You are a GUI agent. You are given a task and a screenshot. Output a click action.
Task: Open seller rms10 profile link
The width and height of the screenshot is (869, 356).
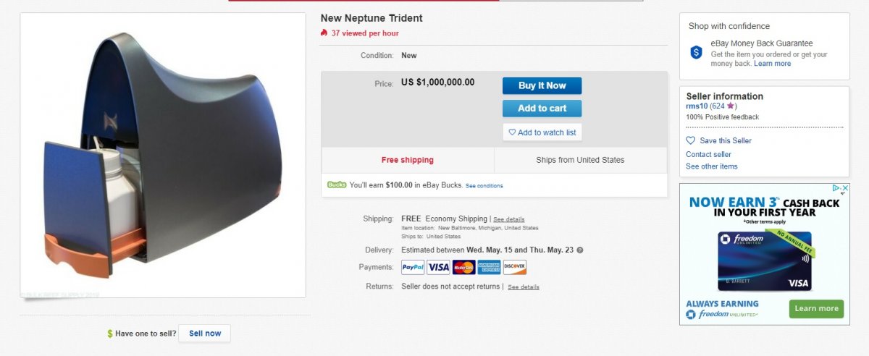pyautogui.click(x=697, y=106)
